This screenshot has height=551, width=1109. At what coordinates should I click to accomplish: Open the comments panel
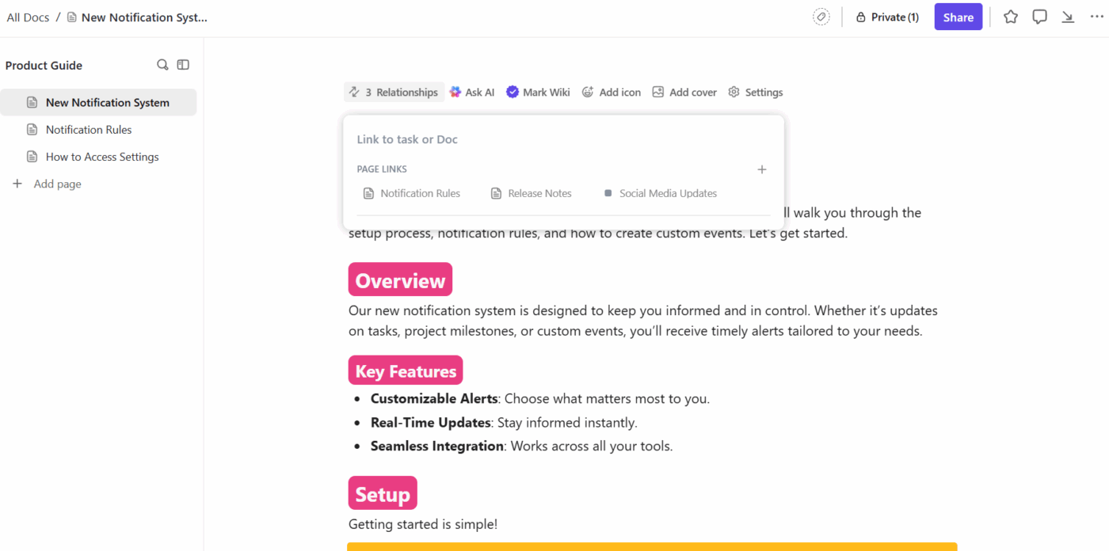coord(1039,16)
